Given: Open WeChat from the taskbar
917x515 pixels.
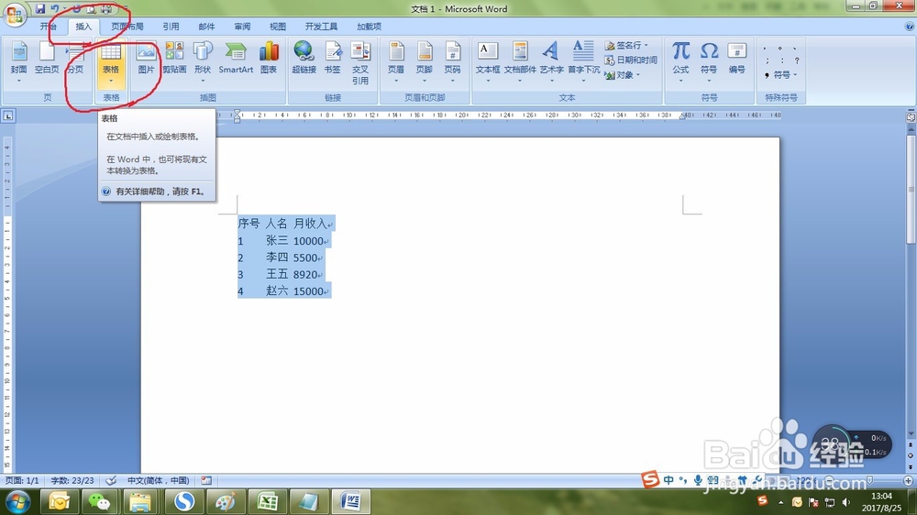Looking at the screenshot, I should 99,501.
